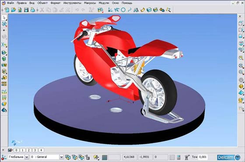Click level button 1
Screen dimensions: 245x162
pyautogui.click(x=22, y=150)
